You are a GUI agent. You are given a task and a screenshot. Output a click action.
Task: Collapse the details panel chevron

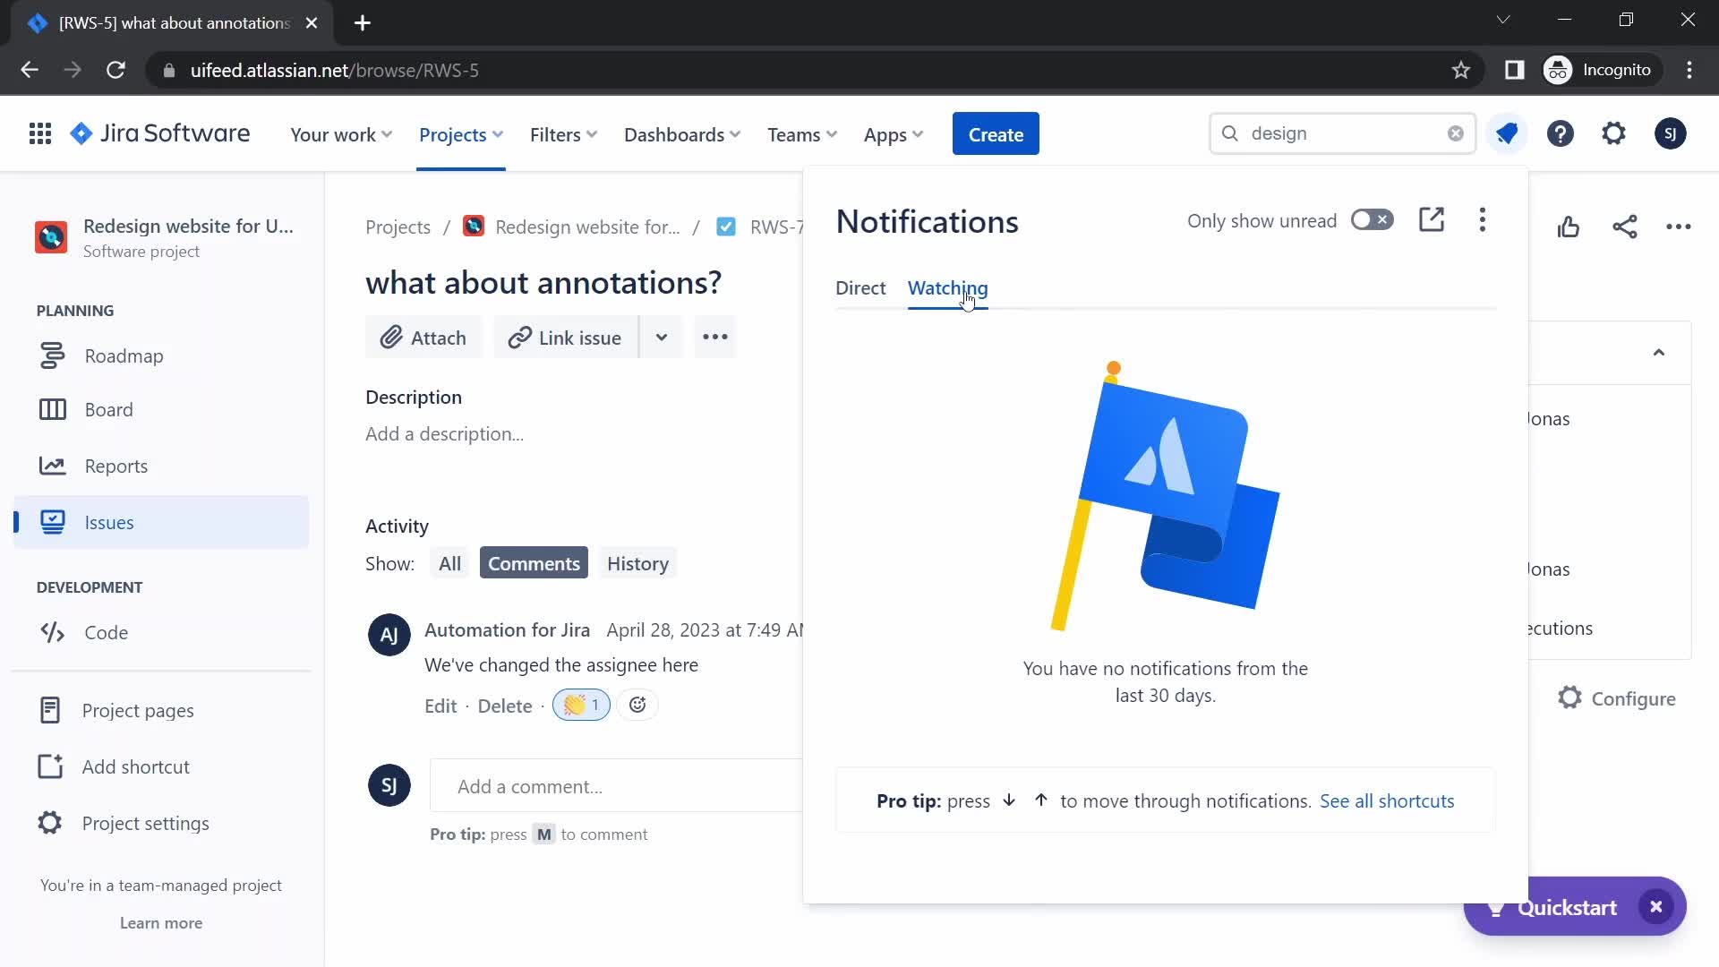(x=1659, y=353)
